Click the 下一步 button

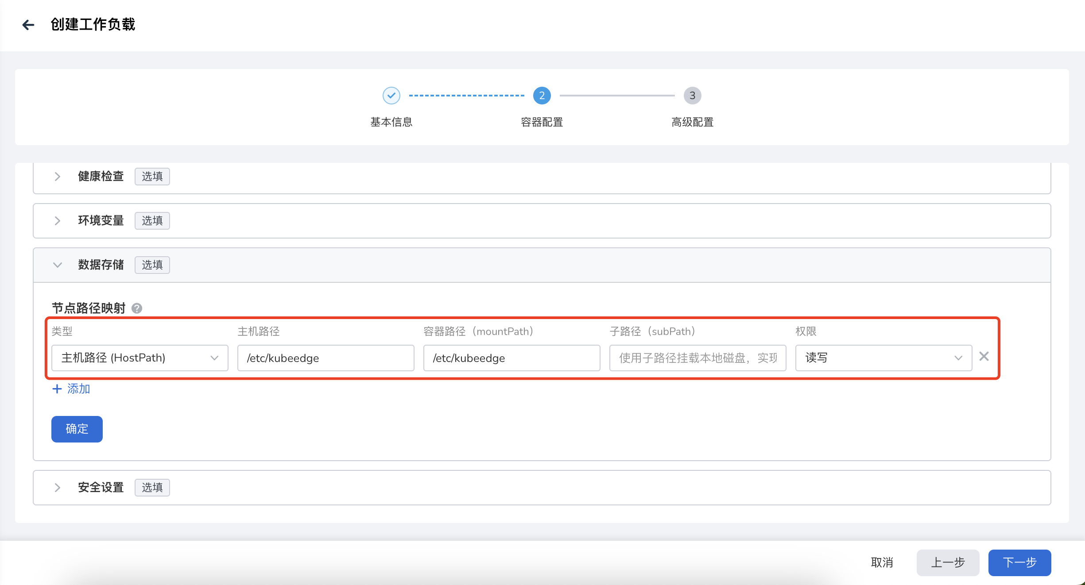pos(1019,562)
